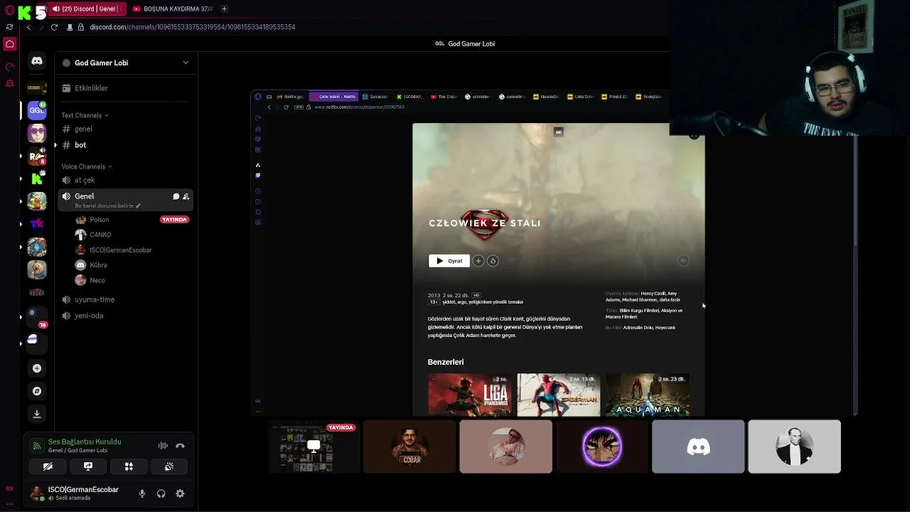Open Etkinlikler events item
The image size is (910, 512).
pos(125,88)
